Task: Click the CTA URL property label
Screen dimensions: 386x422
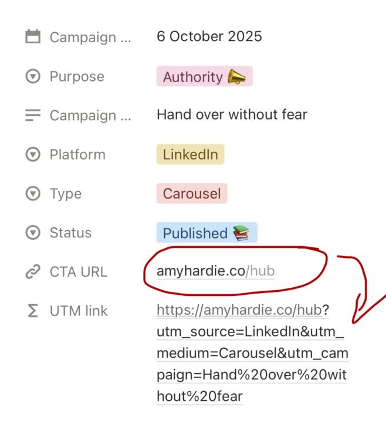Action: 79,272
